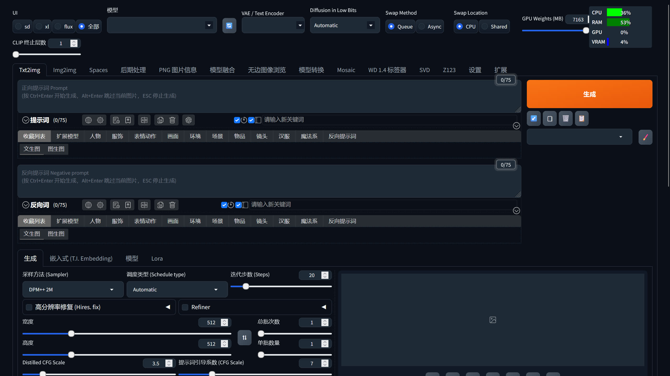Open settings gear in the positive prompt toolbar
The width and height of the screenshot is (670, 376).
[100, 120]
